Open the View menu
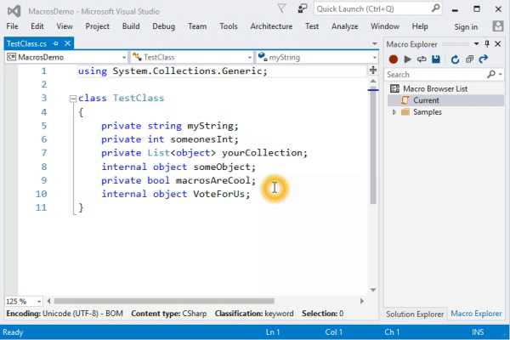 (65, 26)
